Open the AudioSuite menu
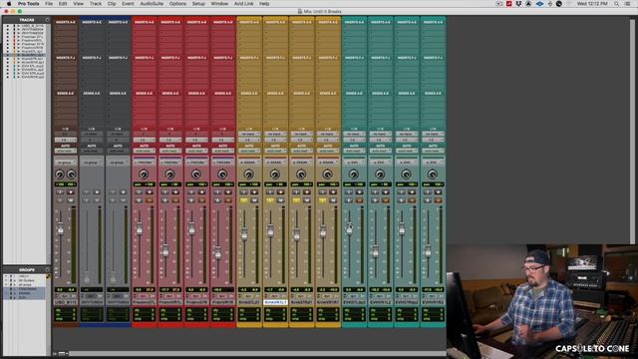Image resolution: width=638 pixels, height=359 pixels. click(x=152, y=4)
